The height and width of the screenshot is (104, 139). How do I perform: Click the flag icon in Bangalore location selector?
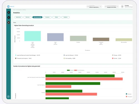106,6
